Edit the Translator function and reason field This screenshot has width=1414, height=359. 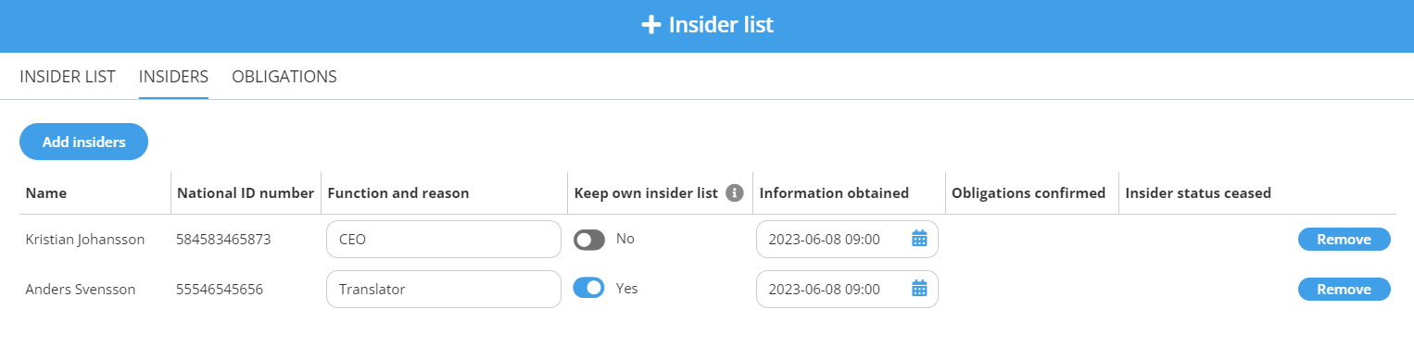[x=444, y=289]
